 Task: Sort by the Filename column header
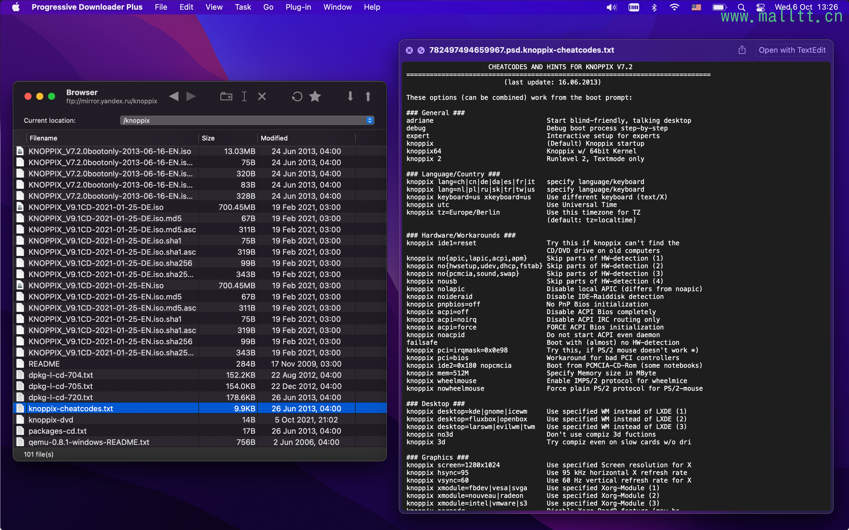pos(112,138)
